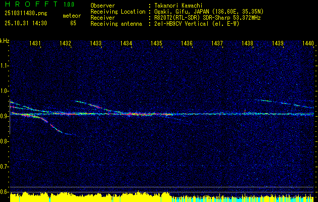Viewport: 318px width, 202px height.
Task: Click the Observer label
Action: 103,6
